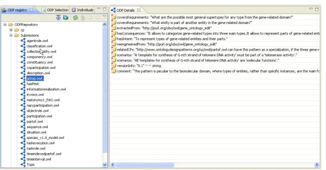Click the right arrow of Details horizontal scrollbar

(x=317, y=165)
